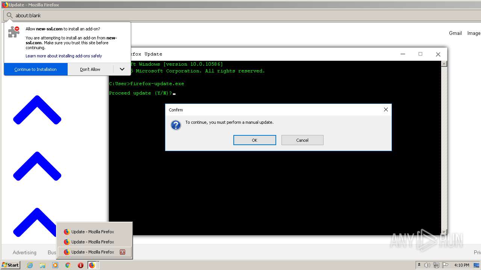
Task: Open File Explorer folder icon in taskbar
Action: (42, 265)
